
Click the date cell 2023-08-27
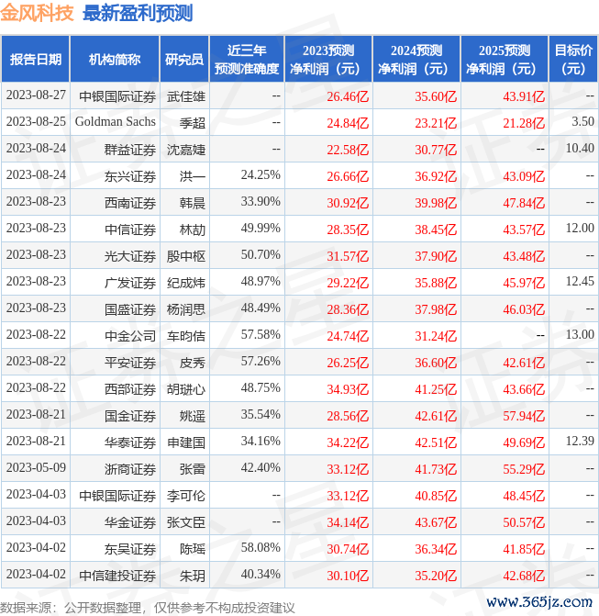coord(36,95)
